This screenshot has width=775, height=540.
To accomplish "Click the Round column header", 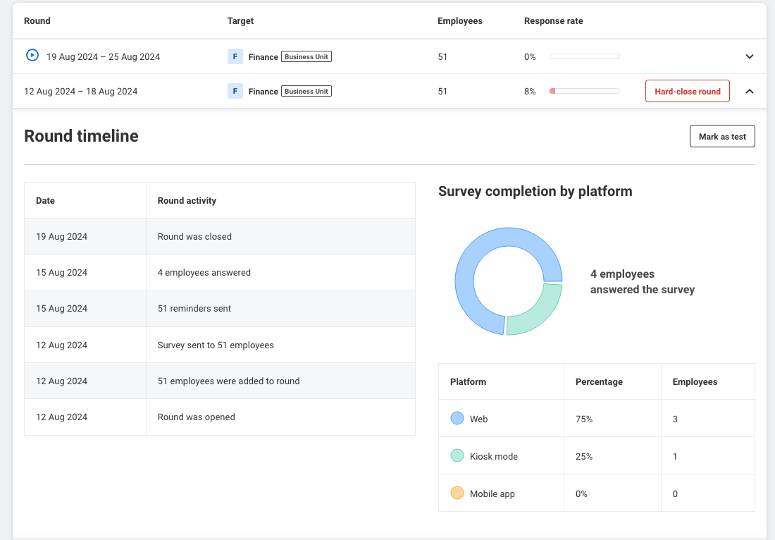I will 37,20.
